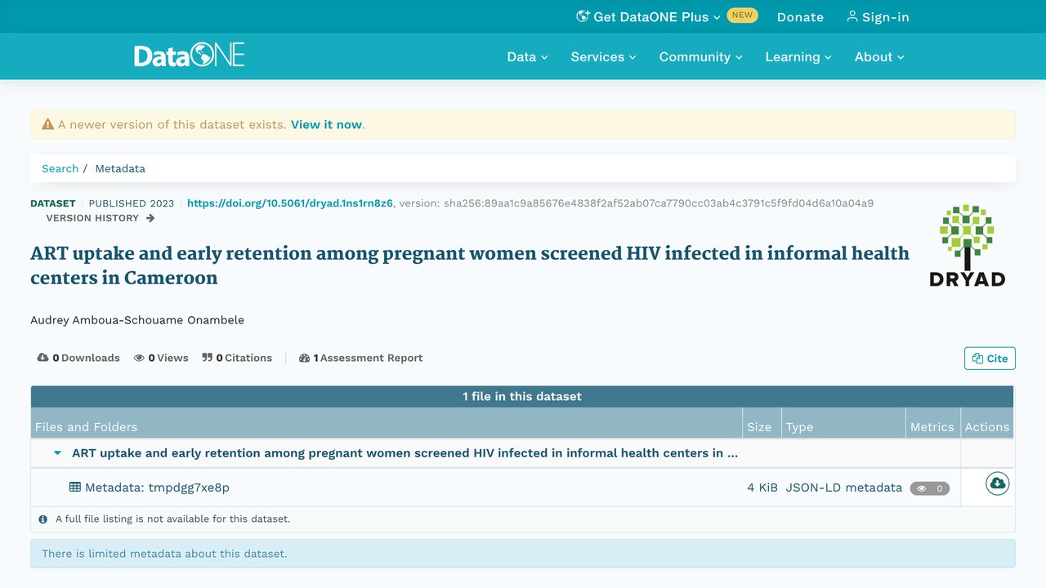This screenshot has width=1046, height=588.
Task: Open the Community menu
Action: 700,56
